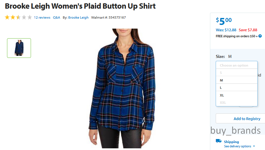Click the star rating icons
Image resolution: width=265 pixels, height=150 pixels.
pyautogui.click(x=18, y=17)
